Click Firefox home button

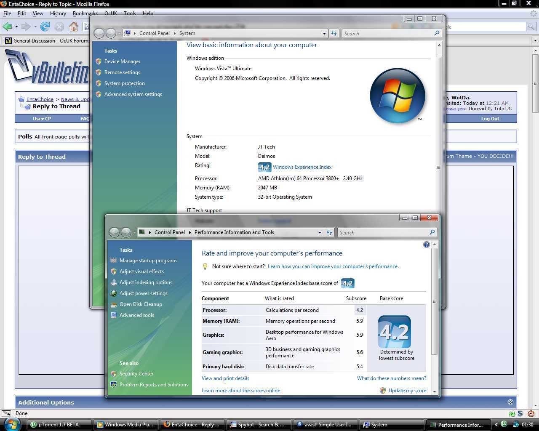74,27
